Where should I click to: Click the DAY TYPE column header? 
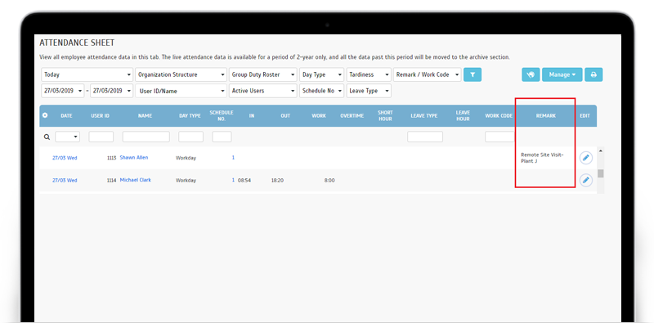(x=190, y=115)
